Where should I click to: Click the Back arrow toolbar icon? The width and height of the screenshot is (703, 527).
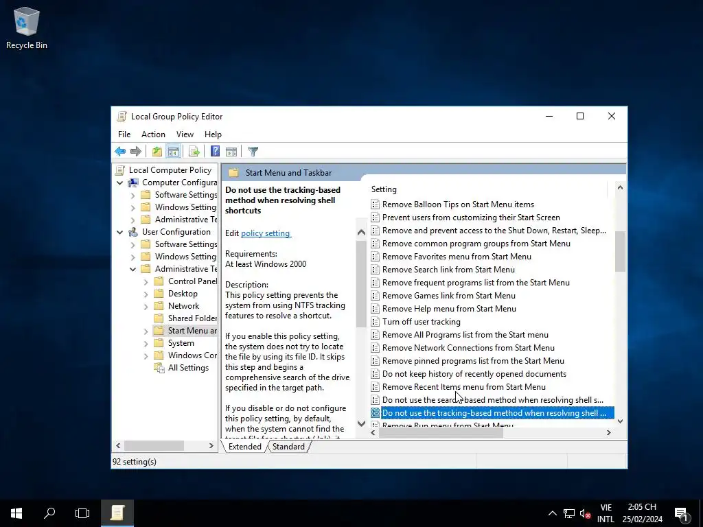(x=119, y=152)
